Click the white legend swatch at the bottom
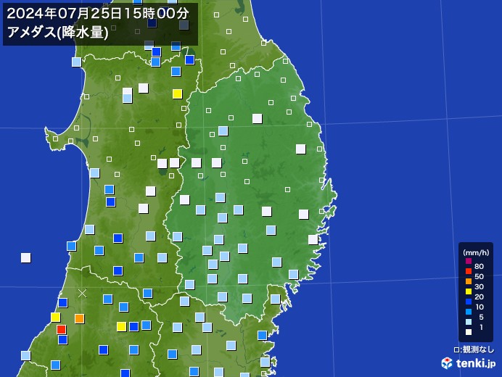Image resolution: width=502 pixels, height=377 pixels. coord(469,332)
